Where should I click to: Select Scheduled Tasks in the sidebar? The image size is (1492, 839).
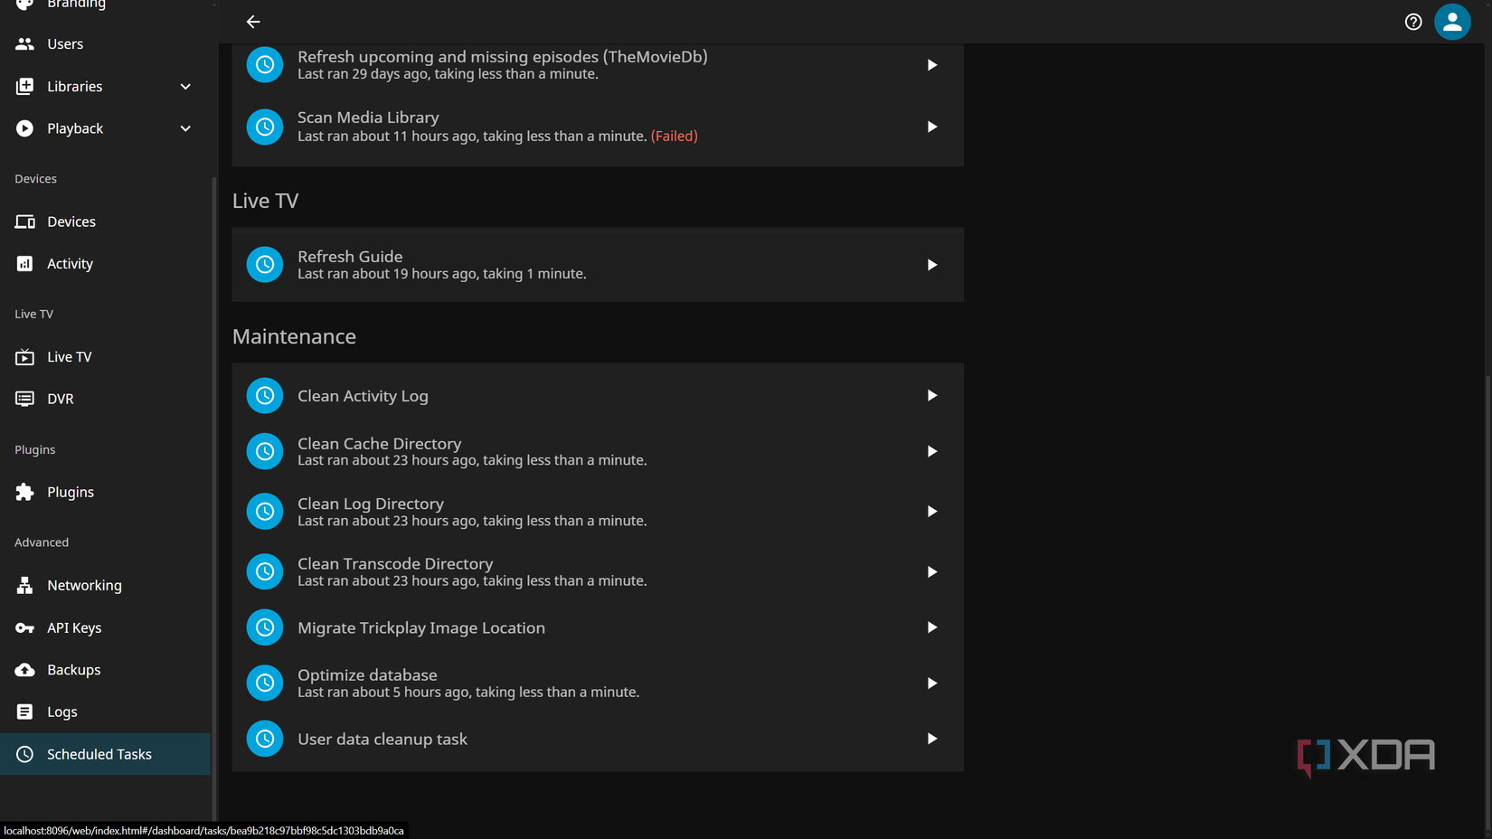point(105,754)
